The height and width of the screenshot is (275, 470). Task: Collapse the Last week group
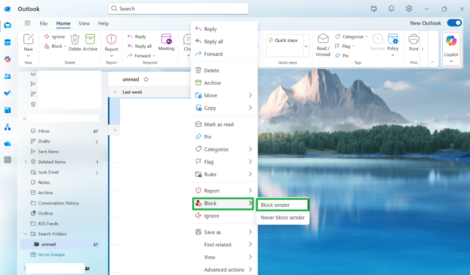coord(115,92)
